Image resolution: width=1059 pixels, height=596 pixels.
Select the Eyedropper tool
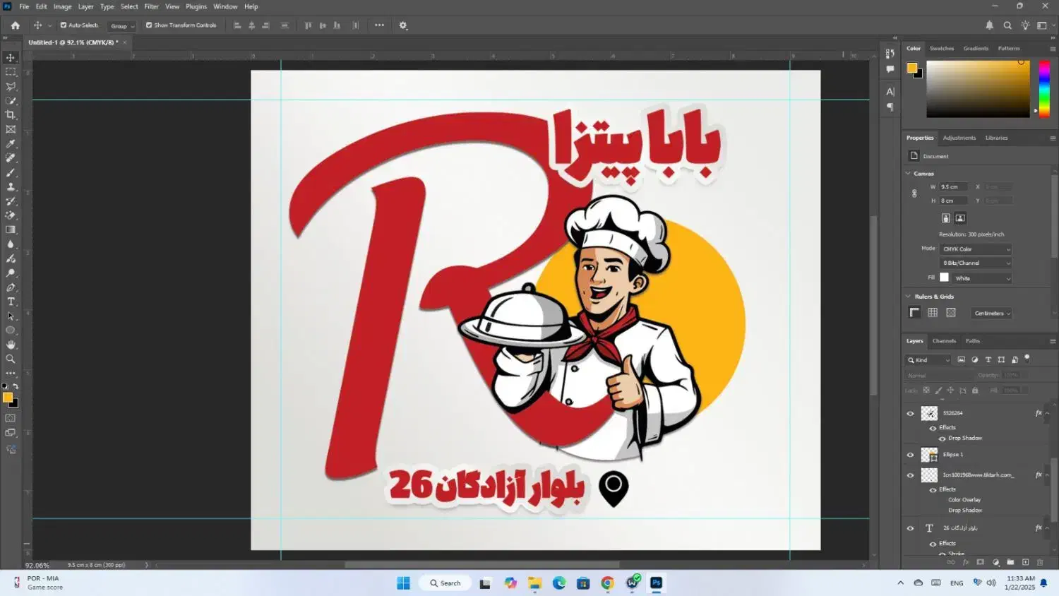(11, 144)
